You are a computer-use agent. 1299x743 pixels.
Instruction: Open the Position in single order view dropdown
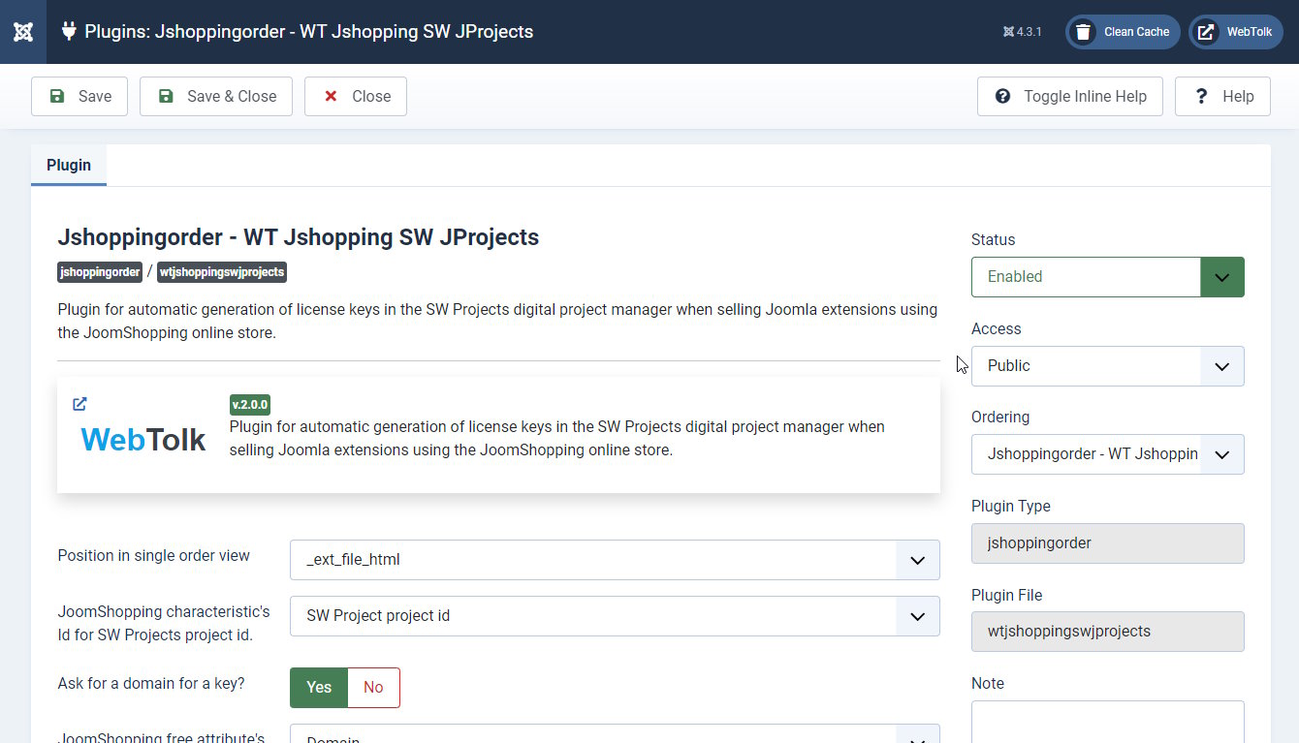click(615, 560)
